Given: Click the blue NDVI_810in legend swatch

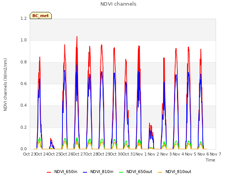Looking at the screenshot, I should [x=85, y=172].
